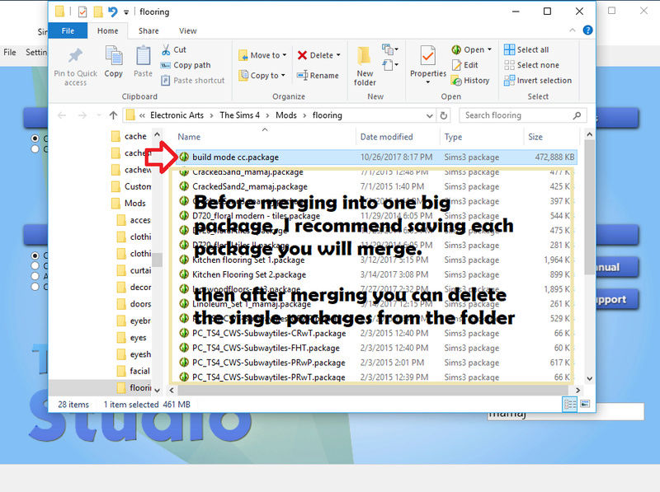Open Properties via the checkmark icon
The width and height of the screenshot is (660, 492).
tap(428, 56)
